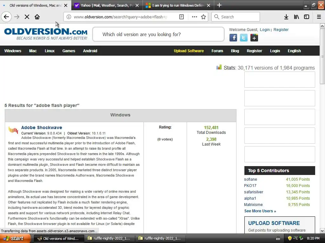
Task: Close the Old versions of Windows tab
Action: pos(66,5)
